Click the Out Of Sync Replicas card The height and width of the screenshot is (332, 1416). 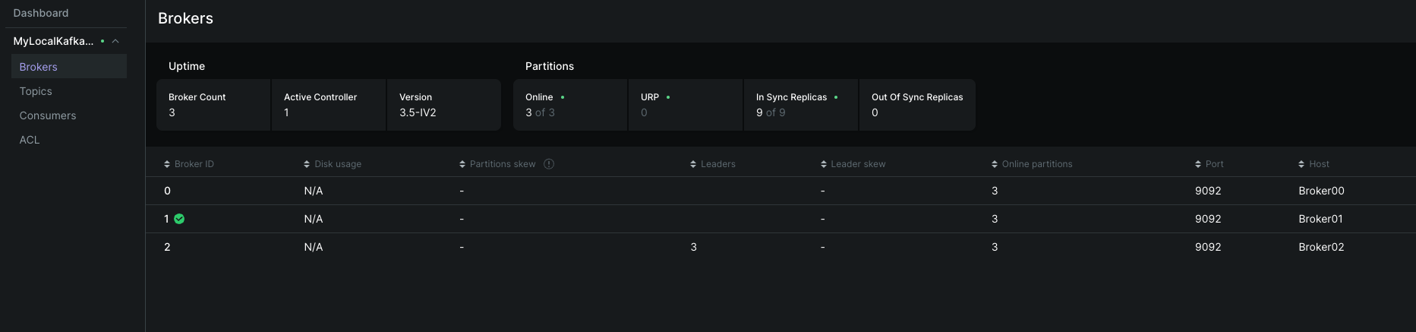tap(917, 105)
